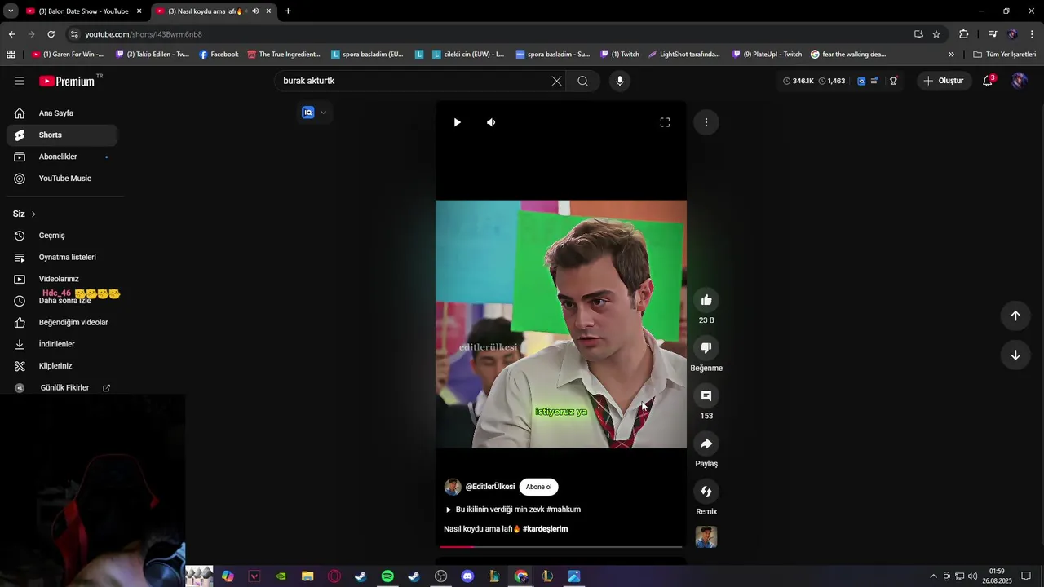Screen dimensions: 1044x587
Task: Open the YouTube hamburger guide menu
Action: pyautogui.click(x=20, y=81)
